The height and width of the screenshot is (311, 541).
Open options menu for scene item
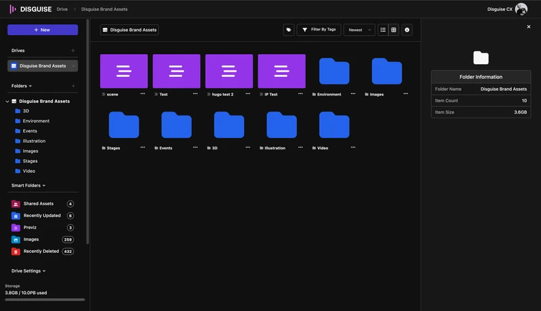pyautogui.click(x=143, y=94)
